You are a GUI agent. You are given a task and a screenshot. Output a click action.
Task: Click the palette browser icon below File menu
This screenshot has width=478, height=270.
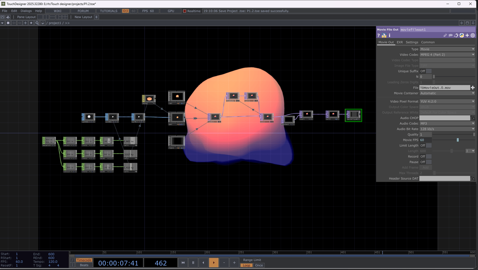click(x=8, y=17)
